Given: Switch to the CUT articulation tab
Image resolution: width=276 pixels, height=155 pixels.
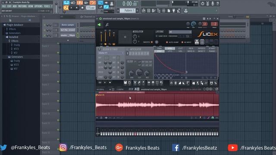Looking at the screenshot, I should tap(180, 48).
